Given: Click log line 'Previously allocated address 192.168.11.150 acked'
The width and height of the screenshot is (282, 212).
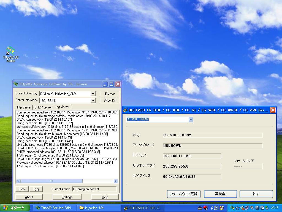Looking at the screenshot, I should point(65,163).
